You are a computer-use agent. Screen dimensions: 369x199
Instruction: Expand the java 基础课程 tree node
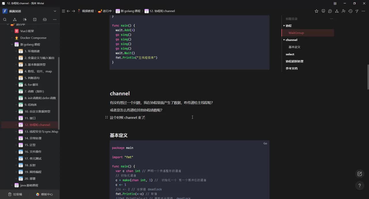pos(12,185)
